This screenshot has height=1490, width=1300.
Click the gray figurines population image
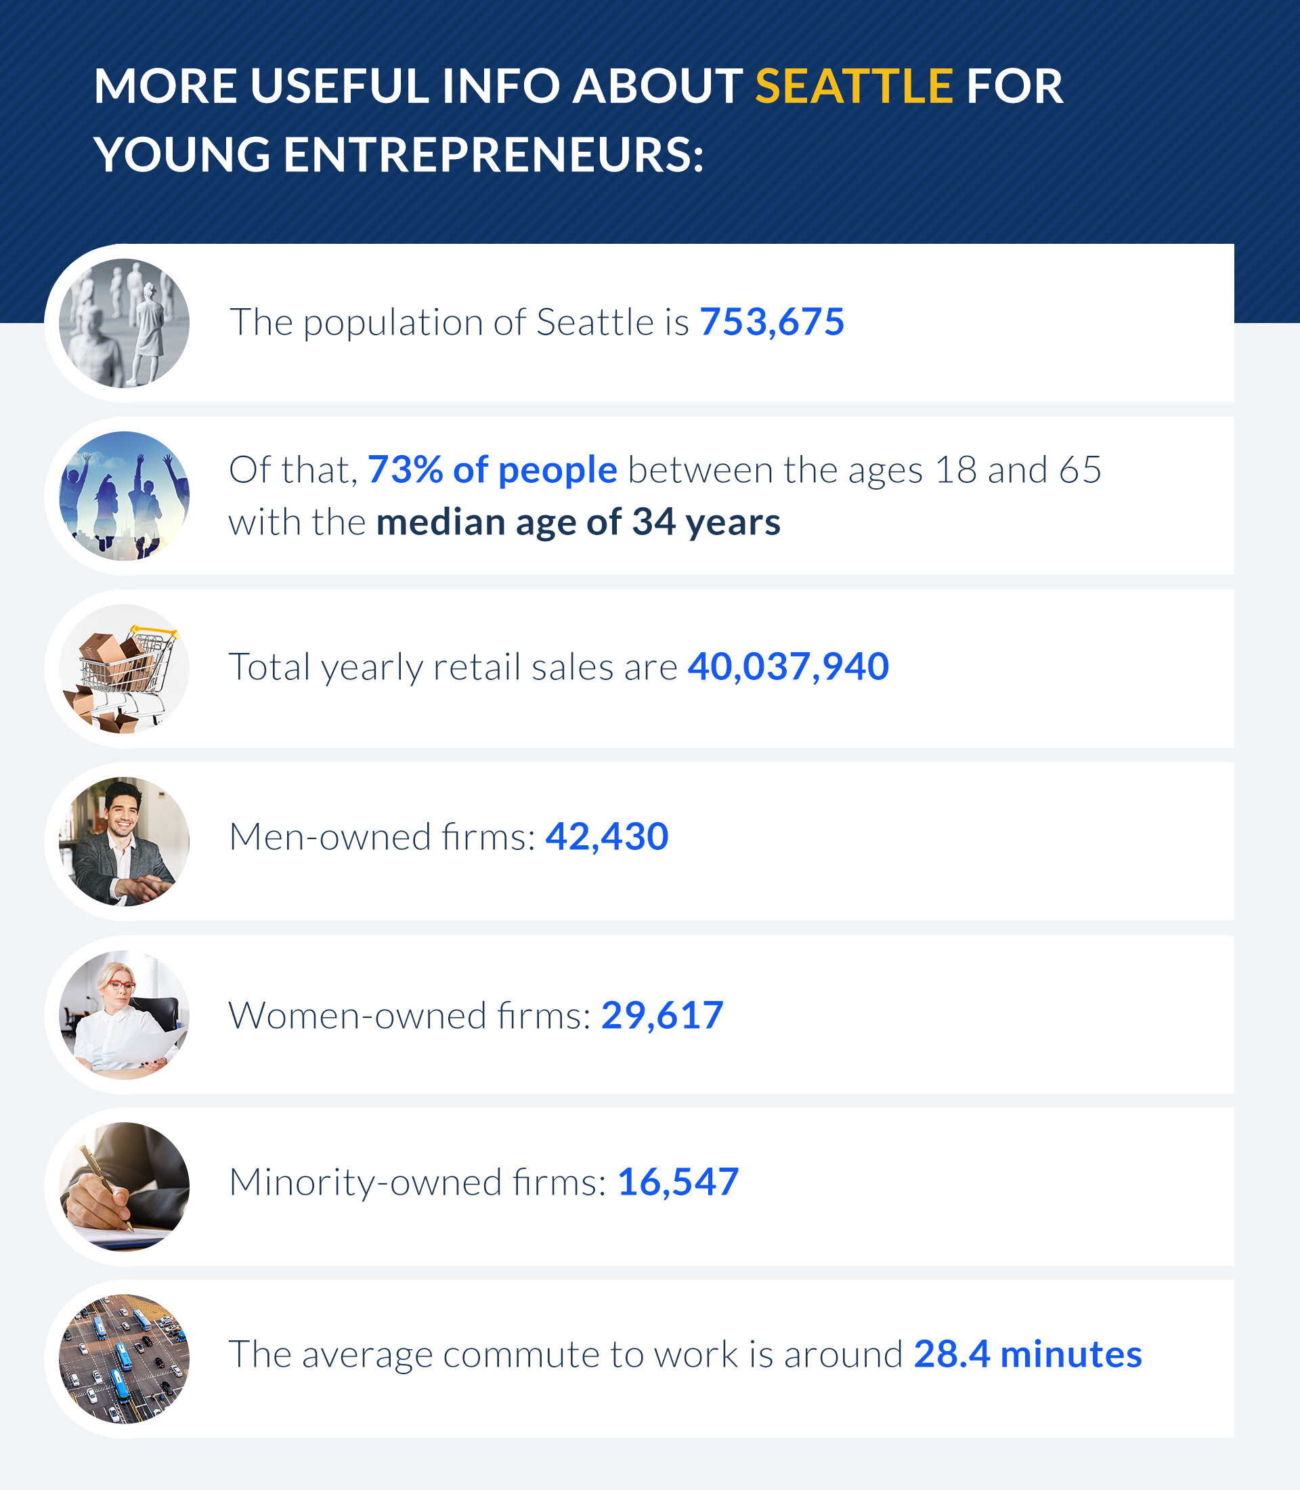pyautogui.click(x=124, y=323)
